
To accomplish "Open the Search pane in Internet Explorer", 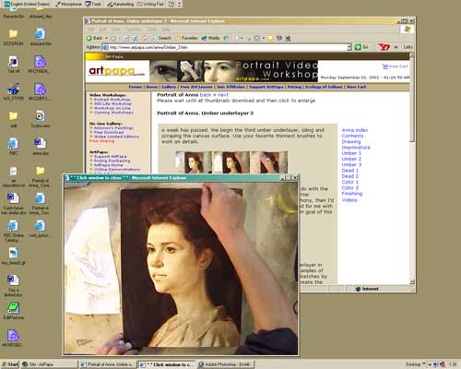I will tap(161, 38).
